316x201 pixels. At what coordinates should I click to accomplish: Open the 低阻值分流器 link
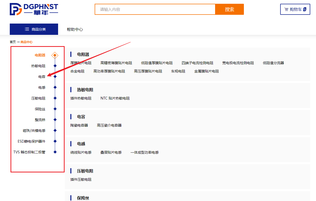point(273,63)
